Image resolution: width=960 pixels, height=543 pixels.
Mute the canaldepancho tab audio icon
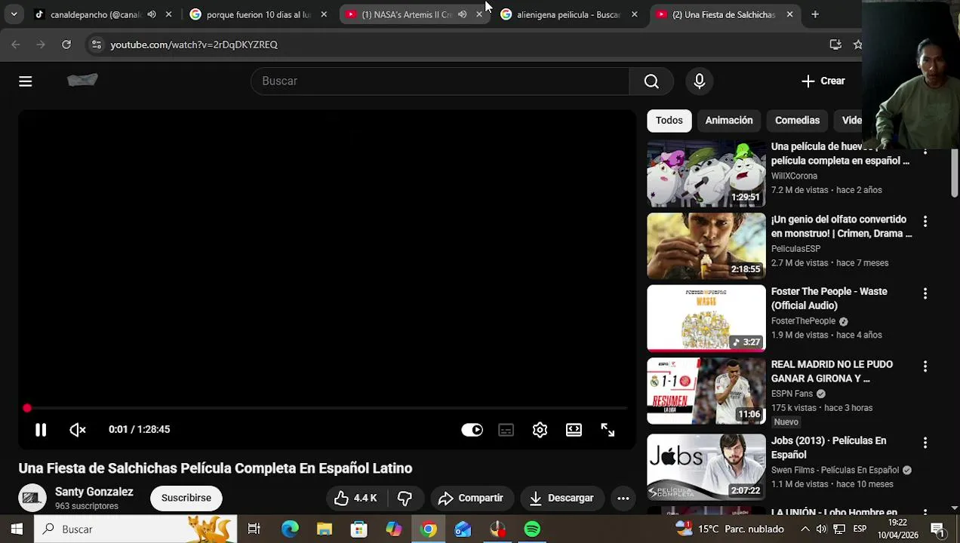[152, 14]
